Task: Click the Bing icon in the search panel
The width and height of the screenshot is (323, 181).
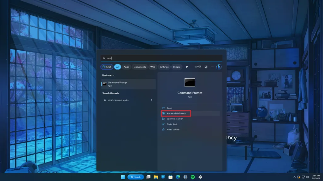Action: coord(219,67)
